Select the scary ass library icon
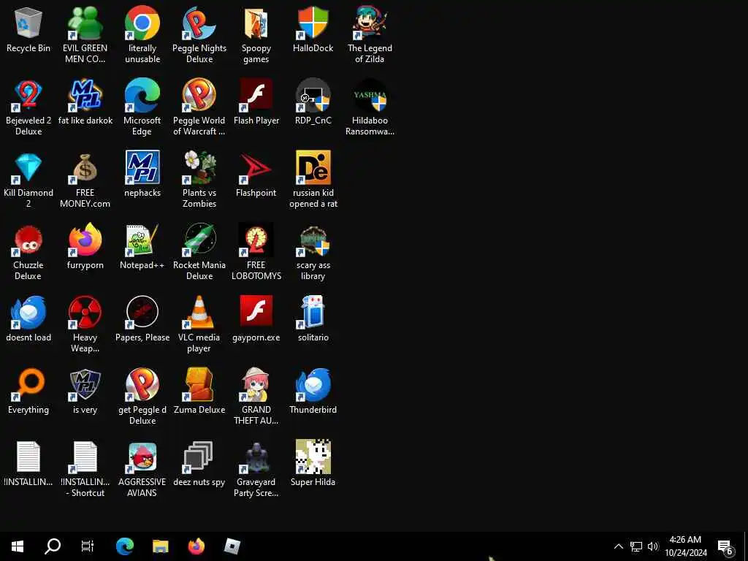The width and height of the screenshot is (748, 561). coord(313,240)
